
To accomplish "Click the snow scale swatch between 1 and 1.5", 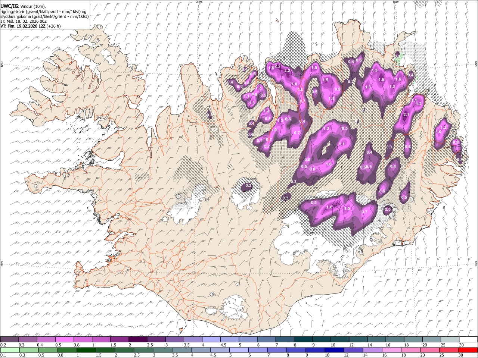I will pyautogui.click(x=101, y=339).
